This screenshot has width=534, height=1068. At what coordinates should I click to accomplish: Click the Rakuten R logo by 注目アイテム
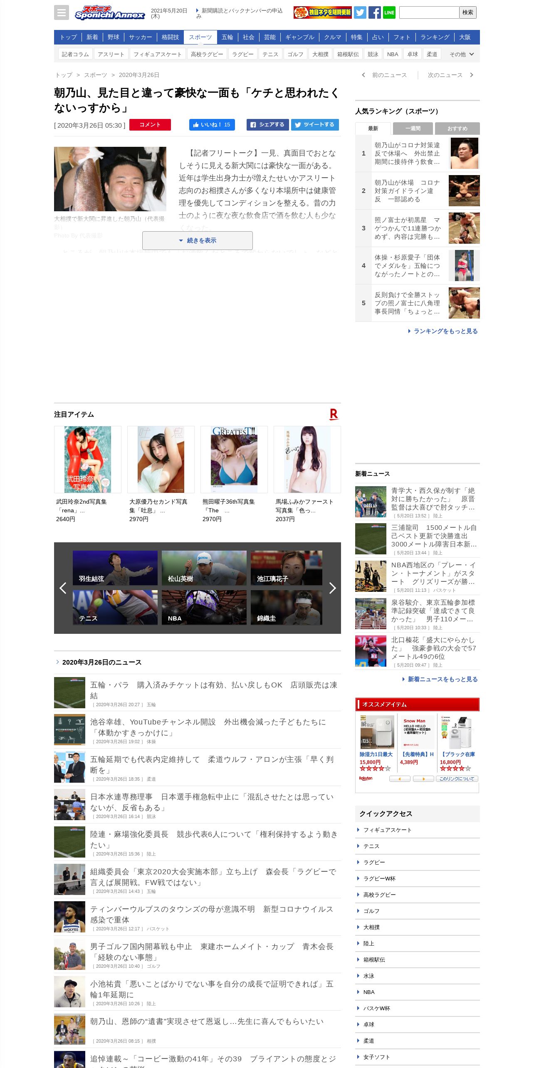[334, 414]
